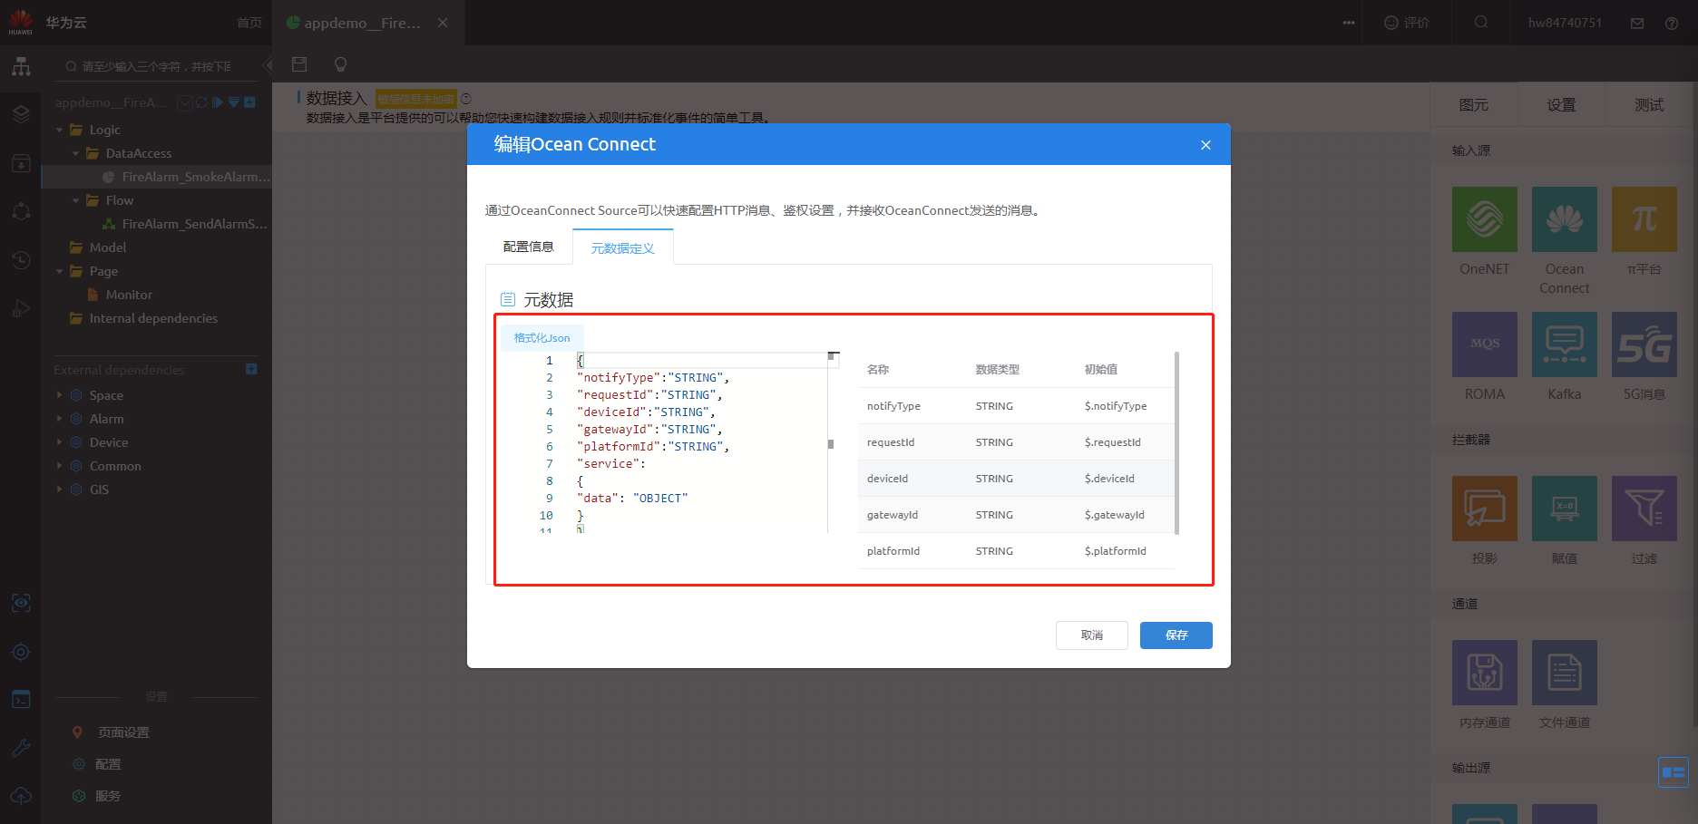Choose the π平台 input source icon
Image resolution: width=1698 pixels, height=824 pixels.
pyautogui.click(x=1644, y=219)
